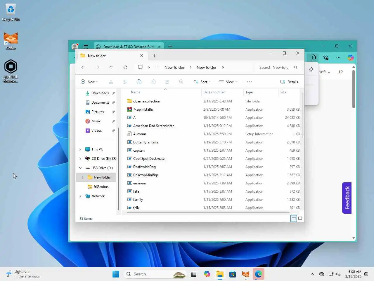Open See more options ellipsis in toolbar

(249, 82)
